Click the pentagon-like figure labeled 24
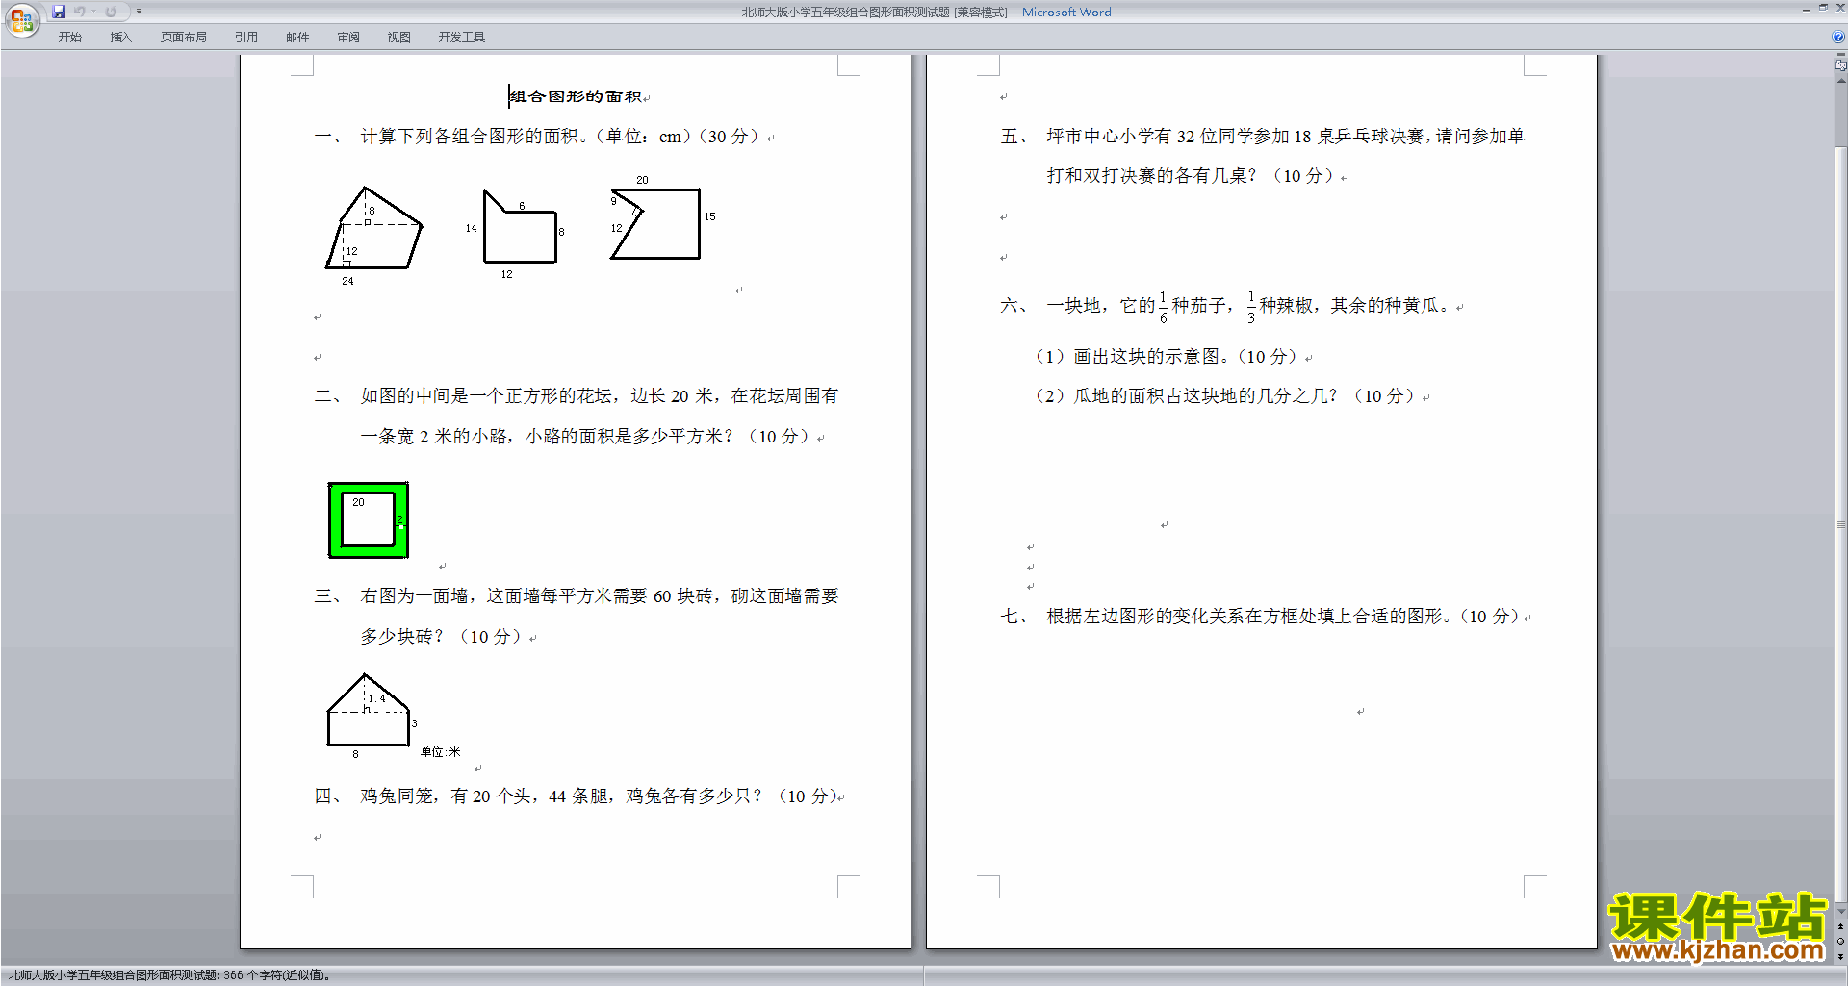 pyautogui.click(x=373, y=229)
